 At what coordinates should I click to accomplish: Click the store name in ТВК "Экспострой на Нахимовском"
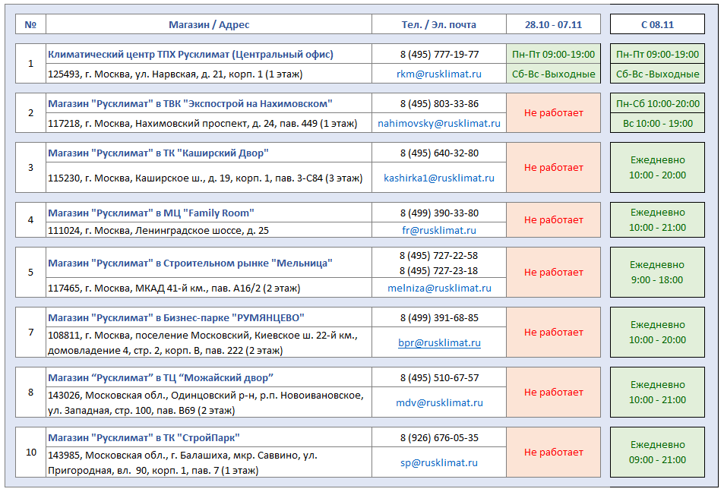click(190, 104)
